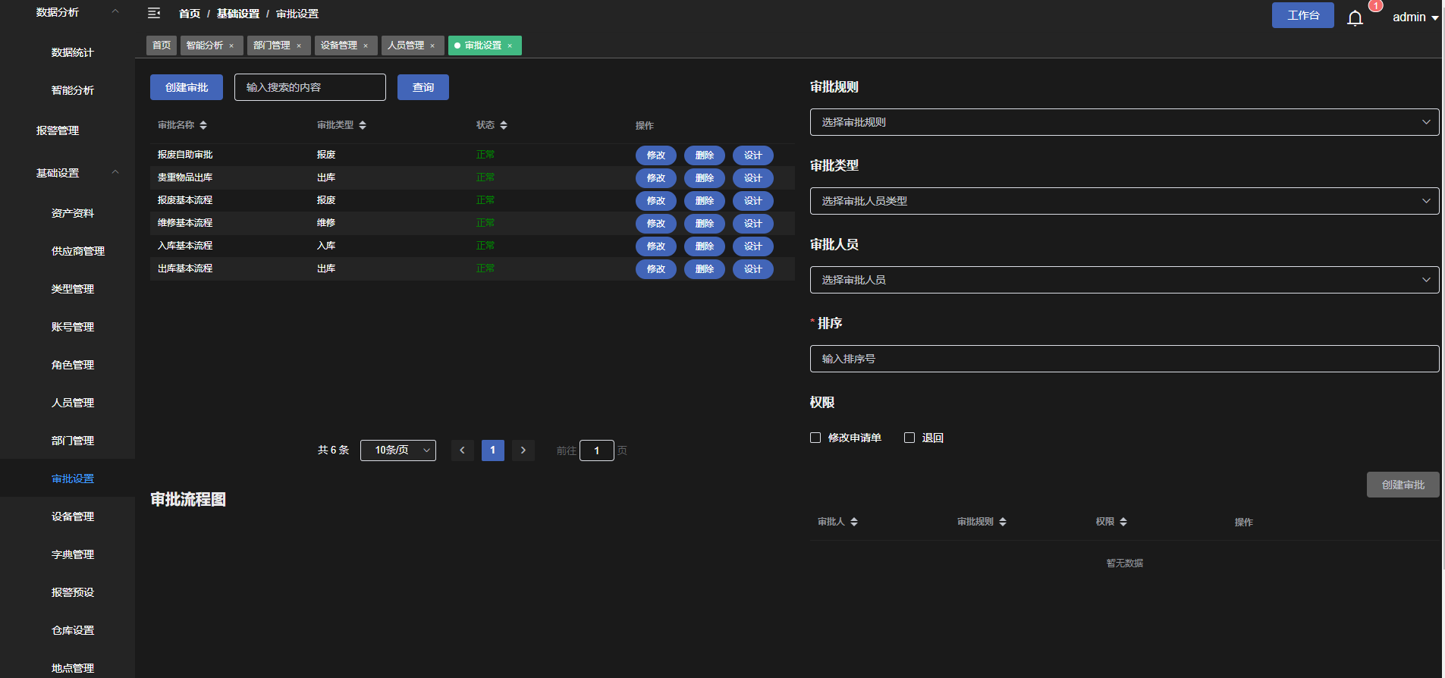Click 删除 for 贵重物品出库
Image resolution: width=1445 pixels, height=678 pixels.
(x=705, y=178)
